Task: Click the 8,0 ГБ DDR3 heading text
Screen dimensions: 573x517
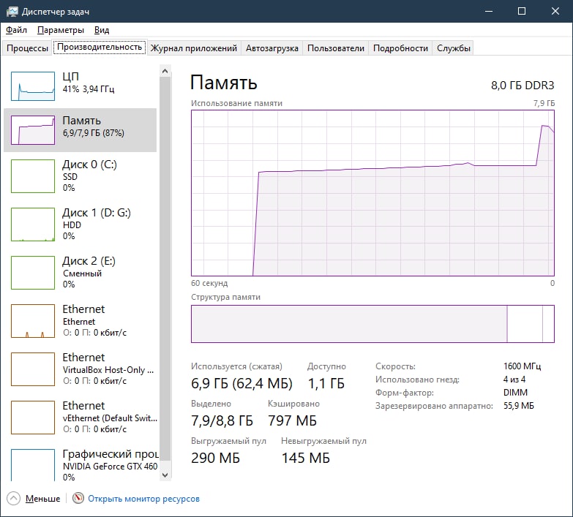Action: [523, 86]
